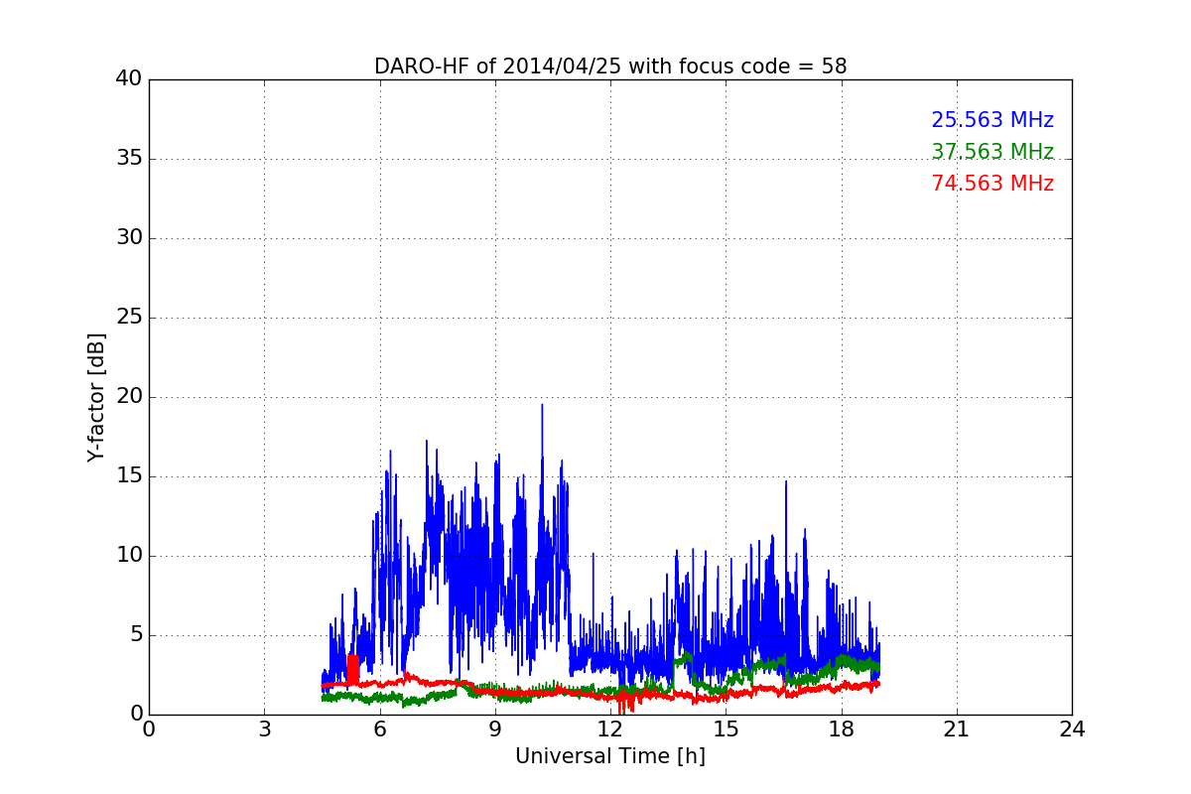The image size is (1191, 794).
Task: Click x-axis tick label 9
Action: 495,729
